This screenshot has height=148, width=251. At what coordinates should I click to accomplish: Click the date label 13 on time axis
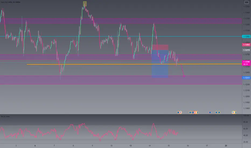[x=130, y=146]
